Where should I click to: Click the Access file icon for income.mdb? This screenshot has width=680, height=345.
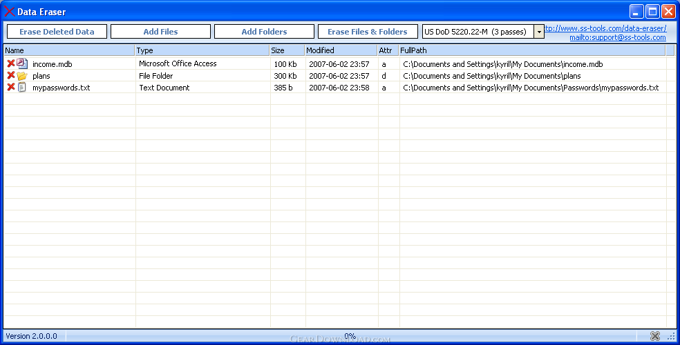22,63
